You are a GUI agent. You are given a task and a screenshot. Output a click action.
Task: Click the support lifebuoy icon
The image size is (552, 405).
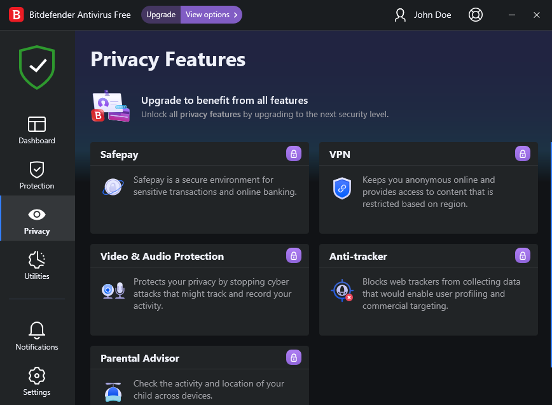pyautogui.click(x=475, y=15)
